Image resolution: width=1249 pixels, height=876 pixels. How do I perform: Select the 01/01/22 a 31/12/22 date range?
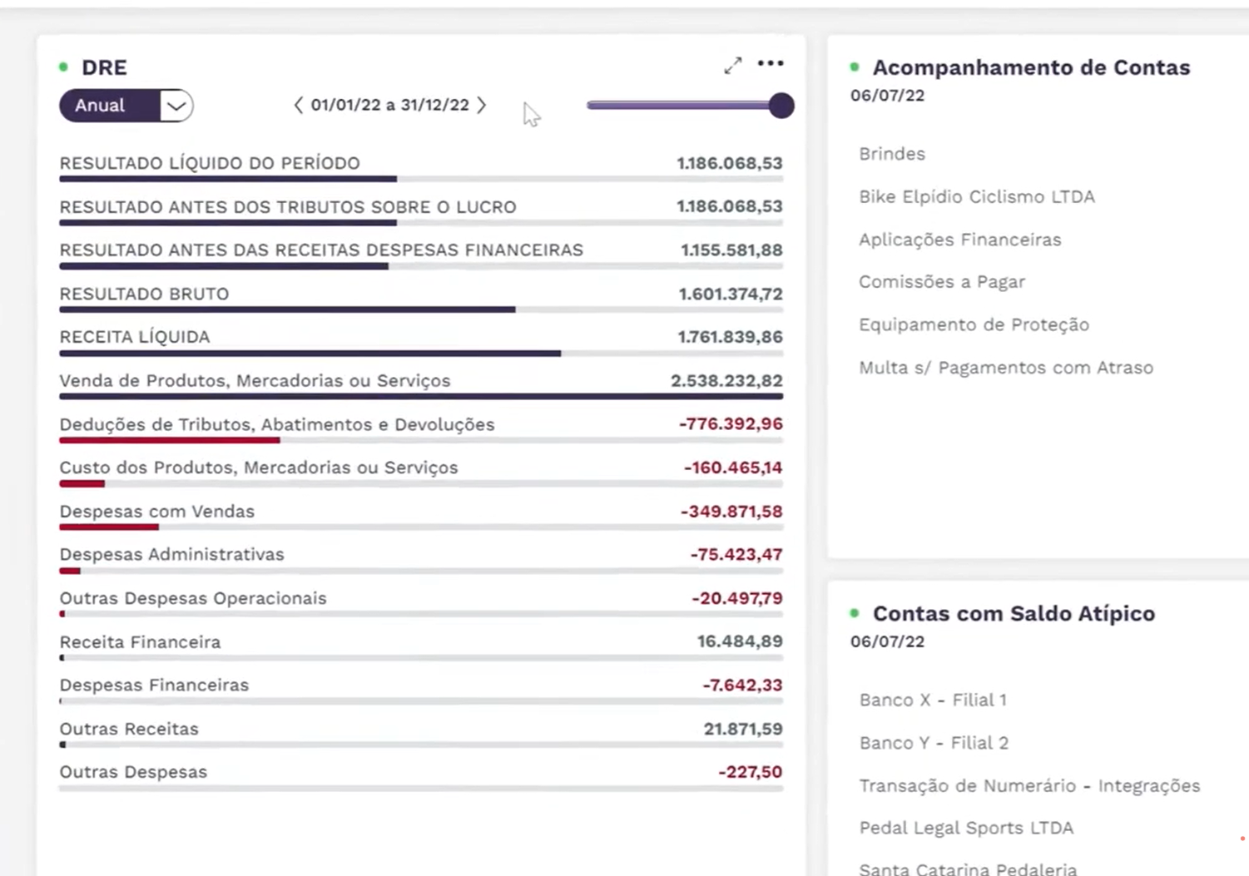click(x=389, y=106)
